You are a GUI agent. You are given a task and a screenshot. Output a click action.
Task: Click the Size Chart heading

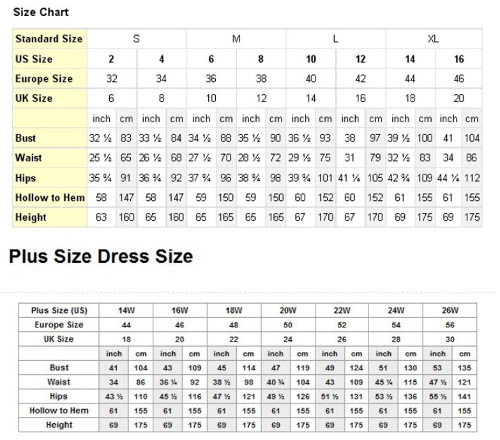pyautogui.click(x=41, y=12)
